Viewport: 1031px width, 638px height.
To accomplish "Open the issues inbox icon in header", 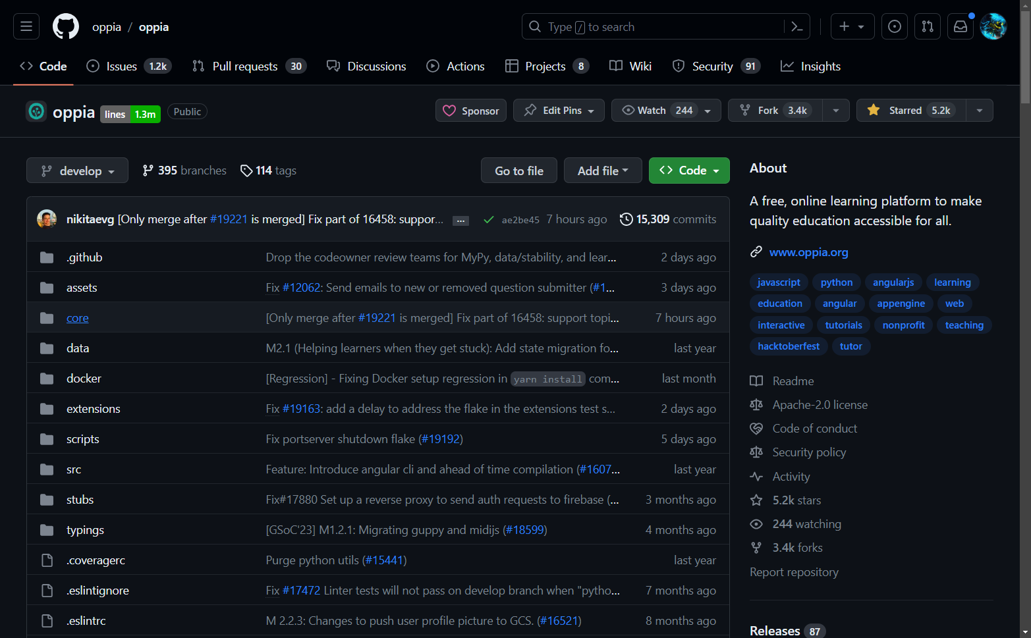I will click(x=895, y=26).
